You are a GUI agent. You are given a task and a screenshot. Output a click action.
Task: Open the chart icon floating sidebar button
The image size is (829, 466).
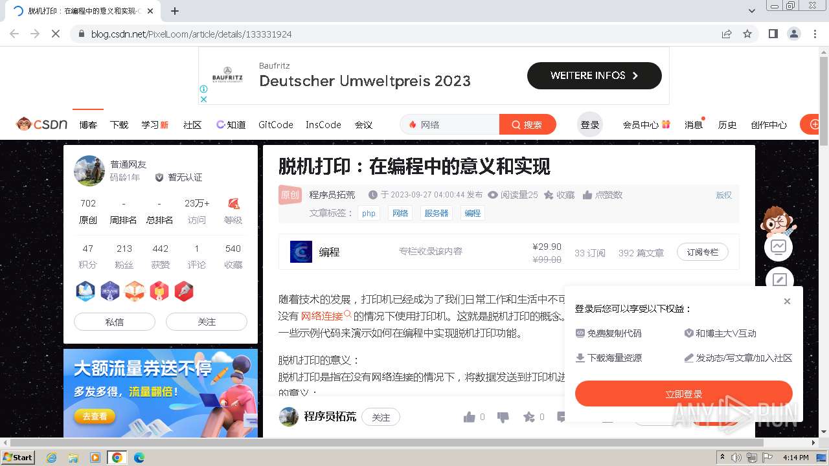[x=778, y=247]
